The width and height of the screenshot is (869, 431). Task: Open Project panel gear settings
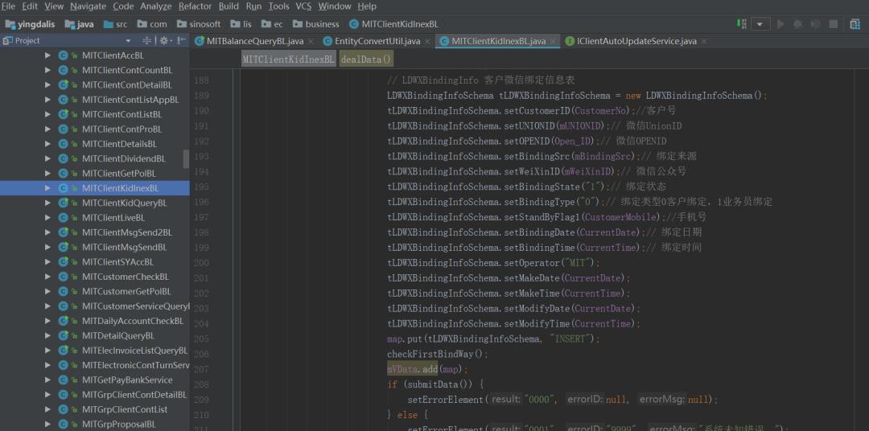coord(163,40)
